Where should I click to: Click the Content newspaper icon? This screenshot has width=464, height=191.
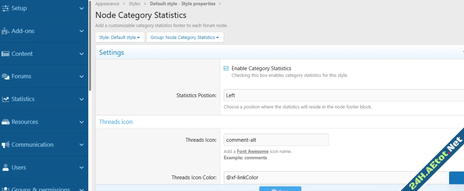click(x=6, y=54)
